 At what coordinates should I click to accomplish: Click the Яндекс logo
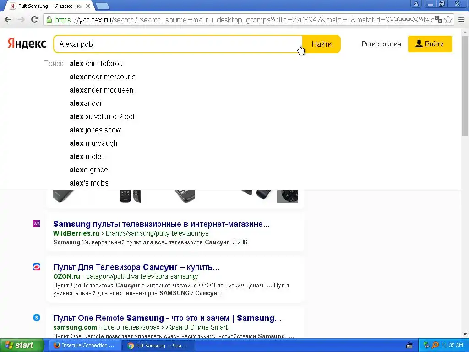[27, 44]
